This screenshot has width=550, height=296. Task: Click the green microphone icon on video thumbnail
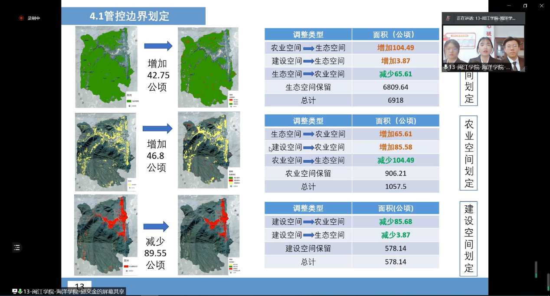445,67
